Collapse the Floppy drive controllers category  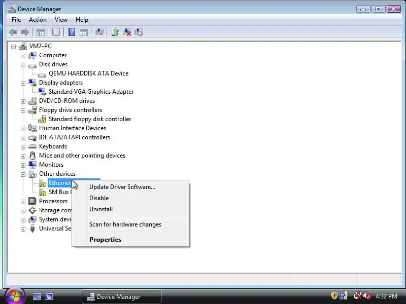tap(23, 110)
